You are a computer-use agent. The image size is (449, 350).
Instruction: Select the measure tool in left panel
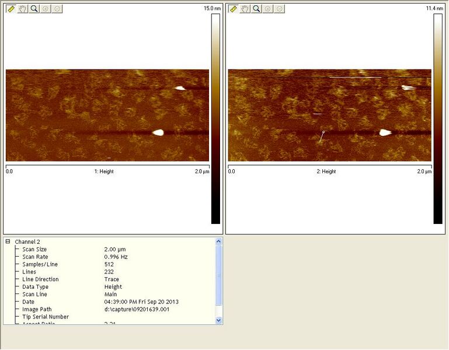click(11, 9)
